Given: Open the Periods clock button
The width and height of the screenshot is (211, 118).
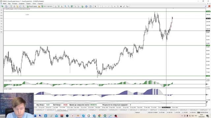Looking at the screenshot, I should [x=86, y=6].
